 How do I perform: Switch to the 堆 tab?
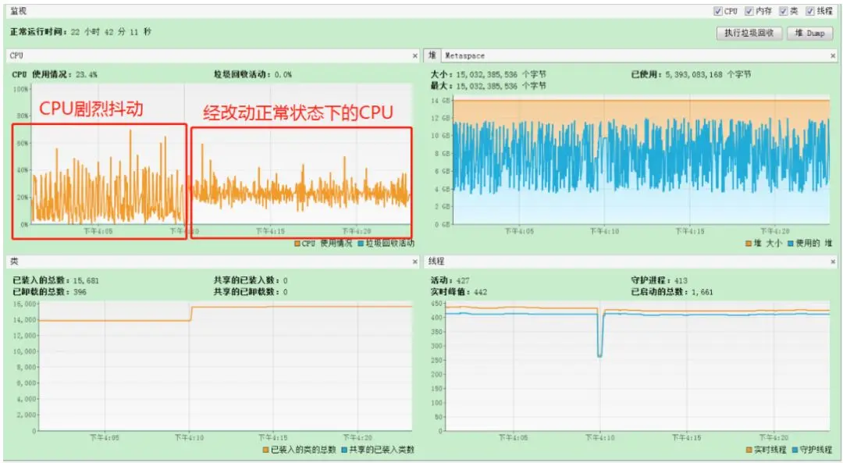click(432, 55)
